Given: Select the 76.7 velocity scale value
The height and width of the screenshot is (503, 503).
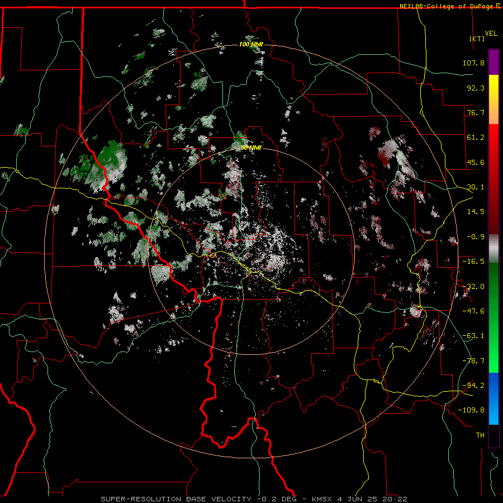Looking at the screenshot, I should tap(476, 112).
